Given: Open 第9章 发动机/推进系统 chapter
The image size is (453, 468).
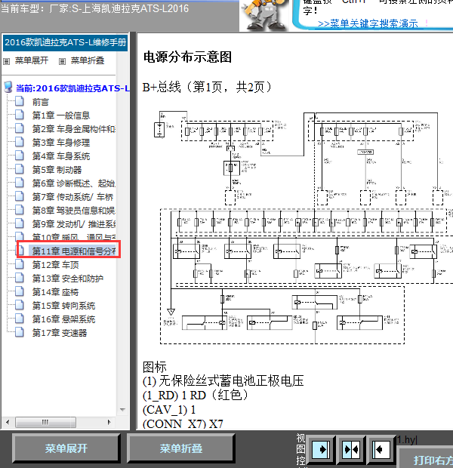Looking at the screenshot, I should tap(73, 224).
